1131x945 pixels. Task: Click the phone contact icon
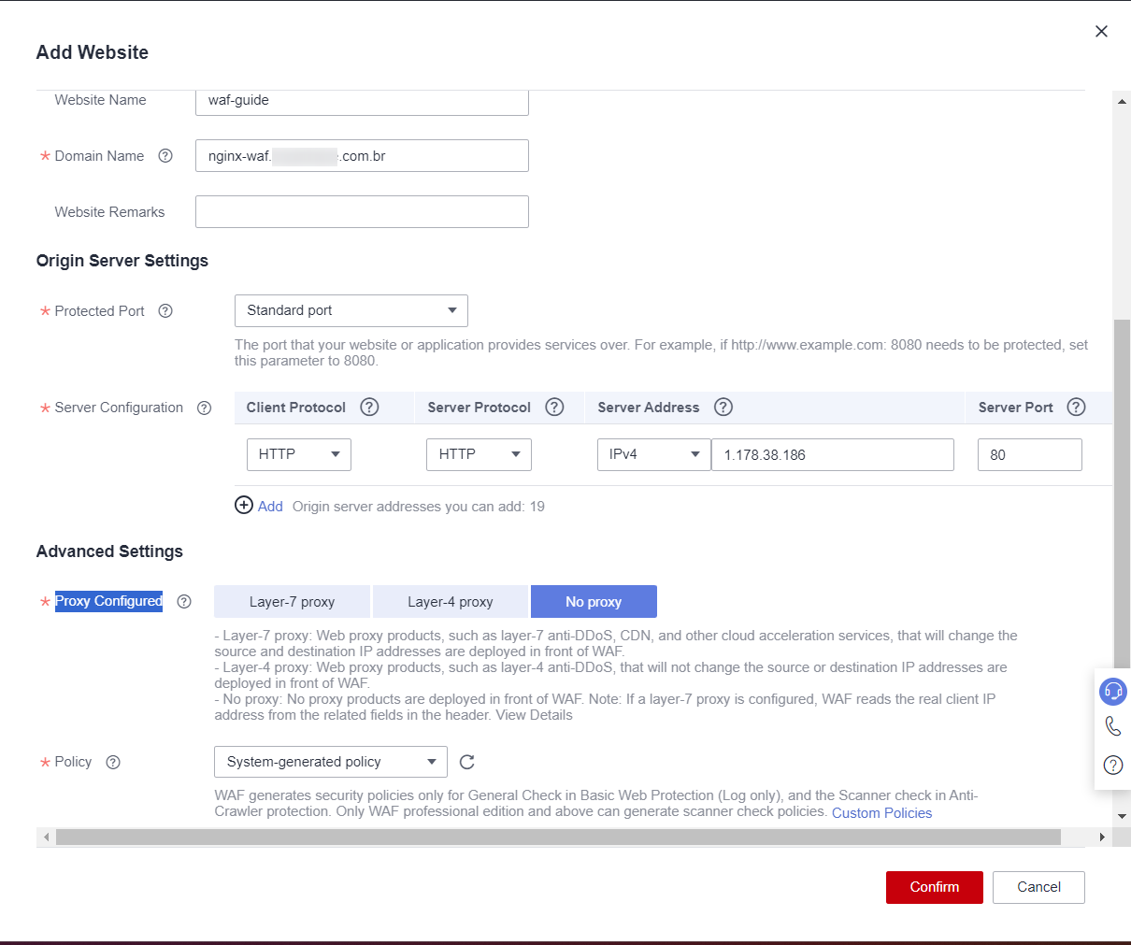click(1112, 726)
